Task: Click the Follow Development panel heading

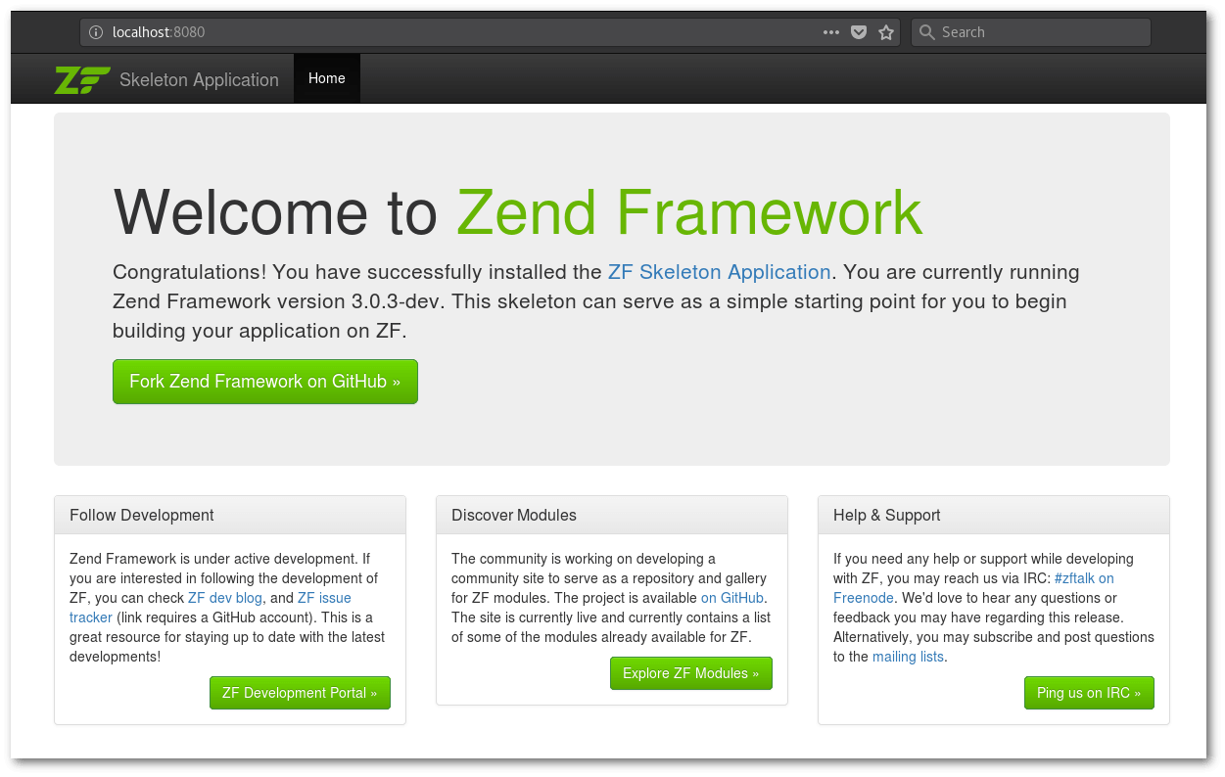Action: point(230,515)
